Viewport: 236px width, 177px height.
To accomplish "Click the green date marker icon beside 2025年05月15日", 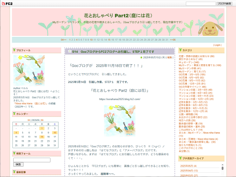I will pyautogui.click(x=141, y=58).
